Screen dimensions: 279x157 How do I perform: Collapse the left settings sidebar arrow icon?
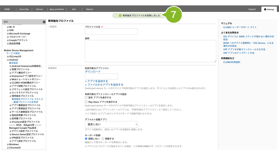click(44, 22)
